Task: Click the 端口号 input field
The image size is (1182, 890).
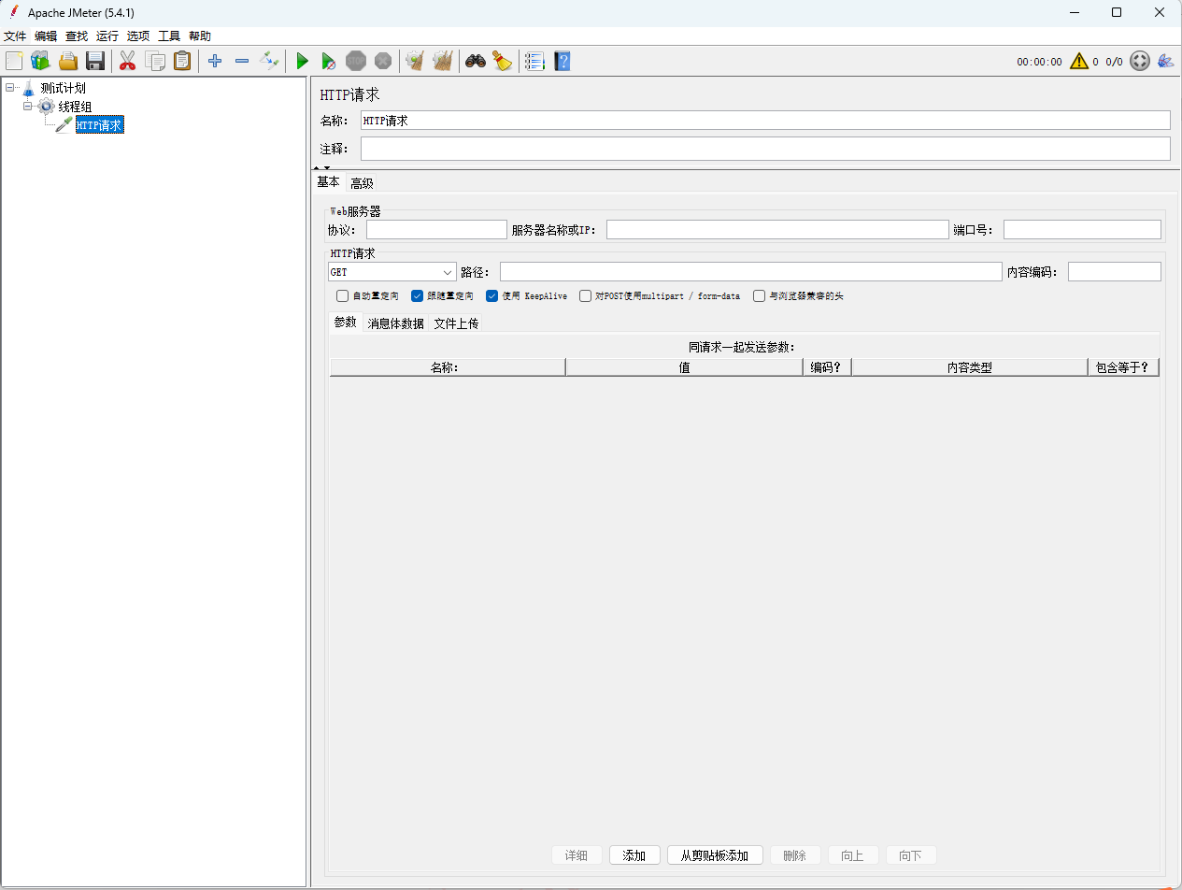Action: (x=1082, y=230)
